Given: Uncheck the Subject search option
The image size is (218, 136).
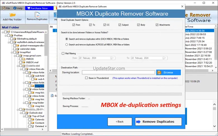Looking at the screenshot, I should [x=120, y=25].
